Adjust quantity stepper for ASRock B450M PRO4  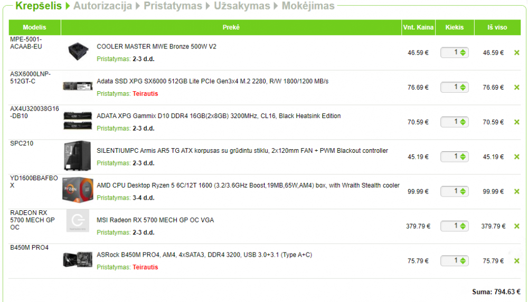point(463,260)
